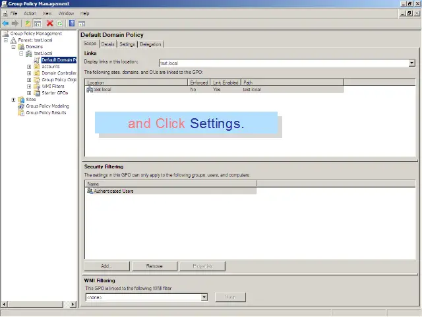Open the Help menu
The image size is (422, 317).
coord(84,13)
